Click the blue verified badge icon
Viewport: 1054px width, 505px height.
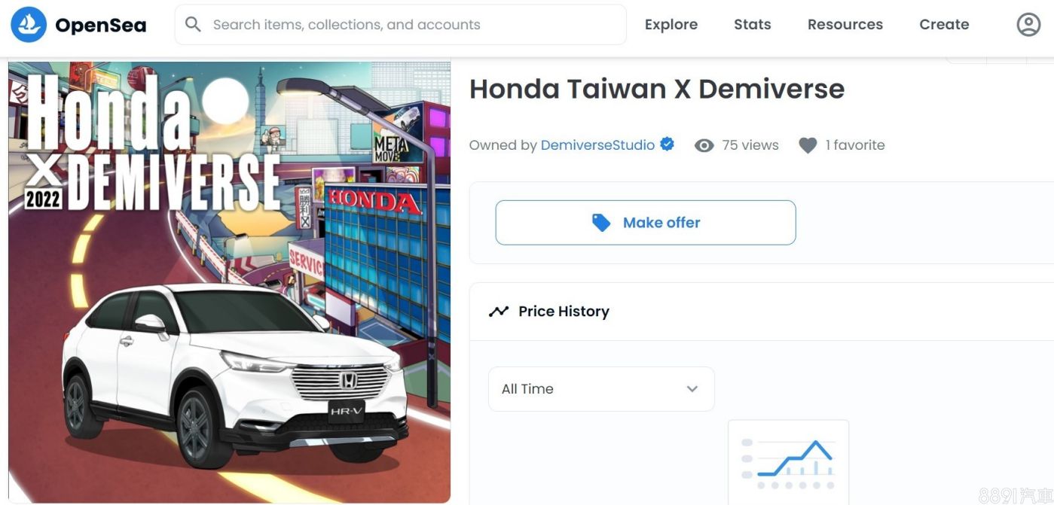[667, 144]
